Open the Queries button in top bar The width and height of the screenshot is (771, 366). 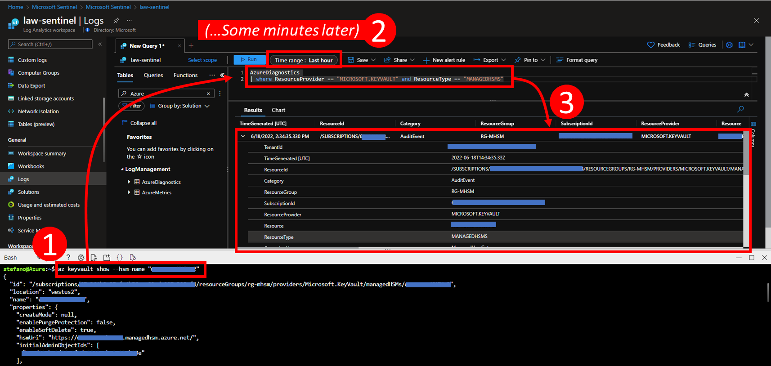click(x=702, y=45)
